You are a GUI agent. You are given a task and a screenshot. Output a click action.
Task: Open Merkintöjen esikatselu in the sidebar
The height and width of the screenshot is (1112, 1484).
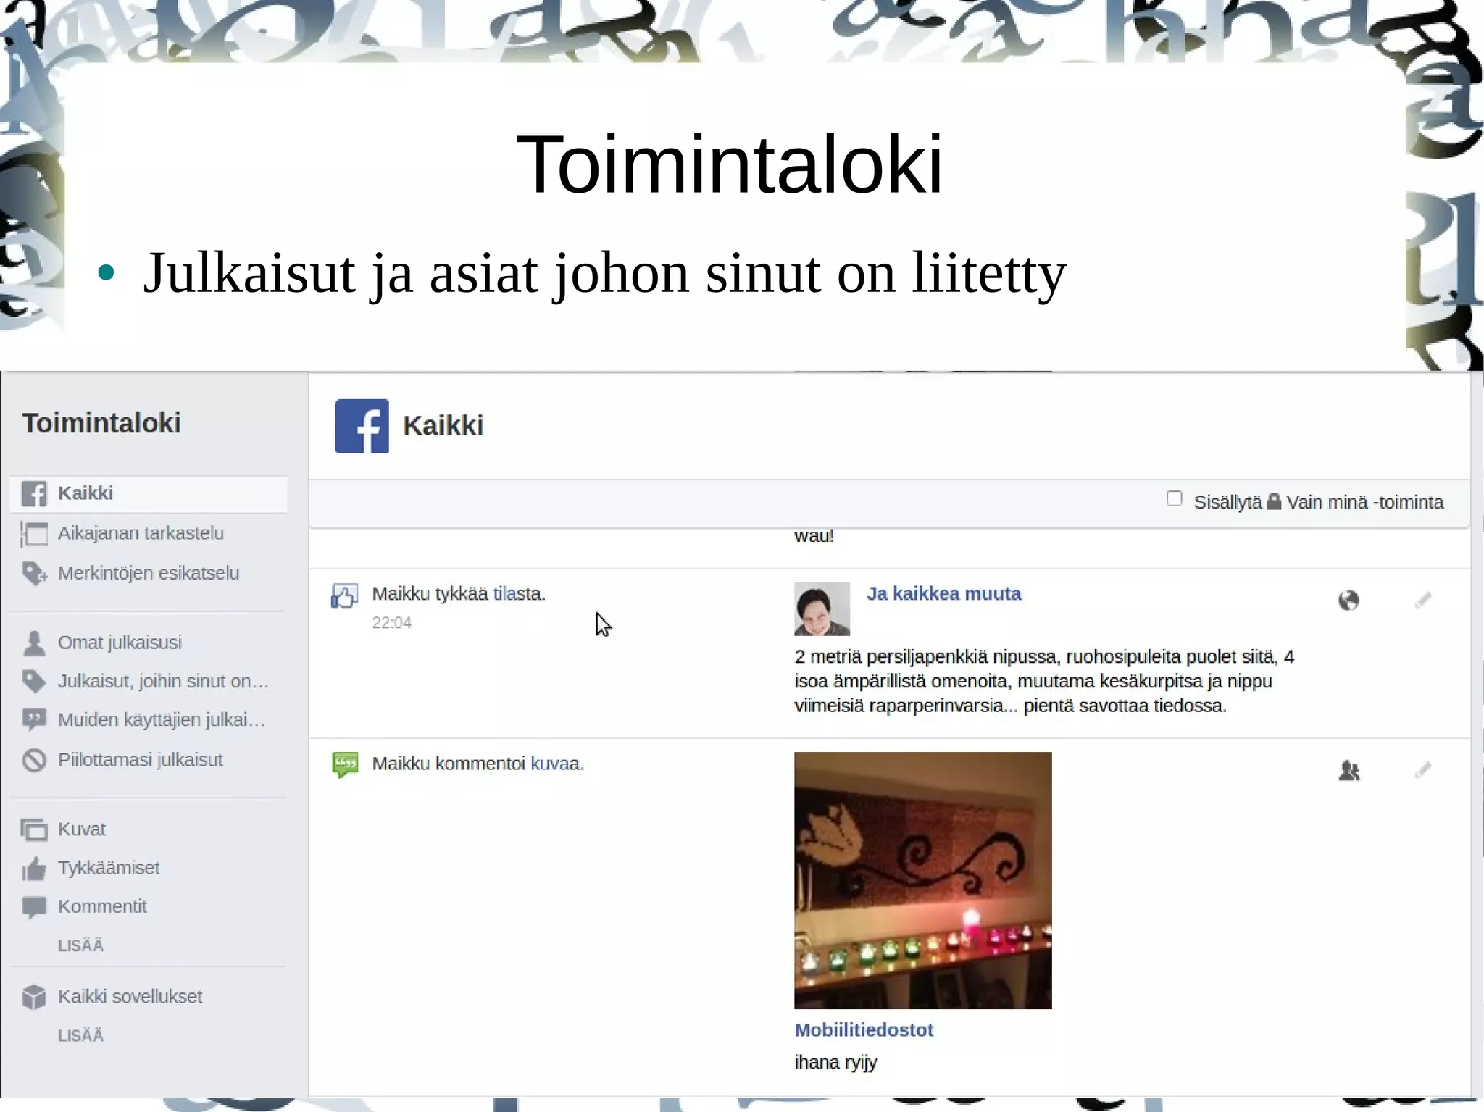point(149,574)
